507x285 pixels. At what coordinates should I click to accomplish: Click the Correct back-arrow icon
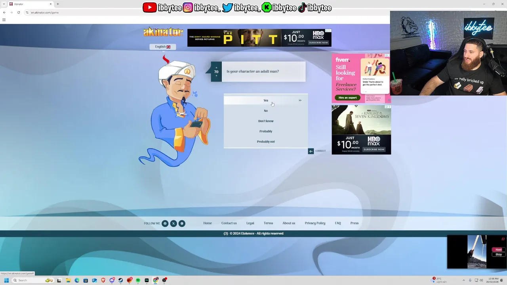(311, 151)
